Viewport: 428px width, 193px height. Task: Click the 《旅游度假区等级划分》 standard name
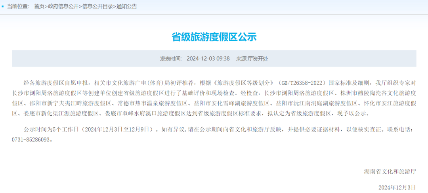tap(243, 83)
